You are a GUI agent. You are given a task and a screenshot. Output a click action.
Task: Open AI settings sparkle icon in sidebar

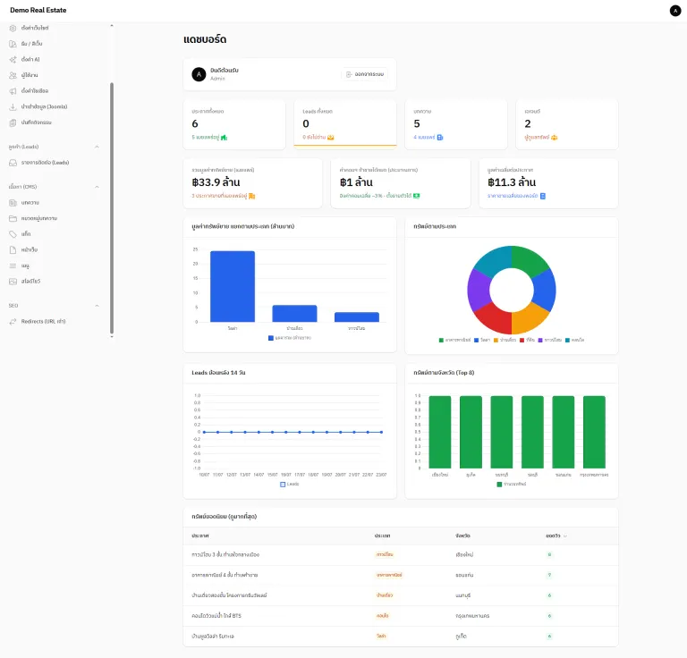(x=13, y=60)
